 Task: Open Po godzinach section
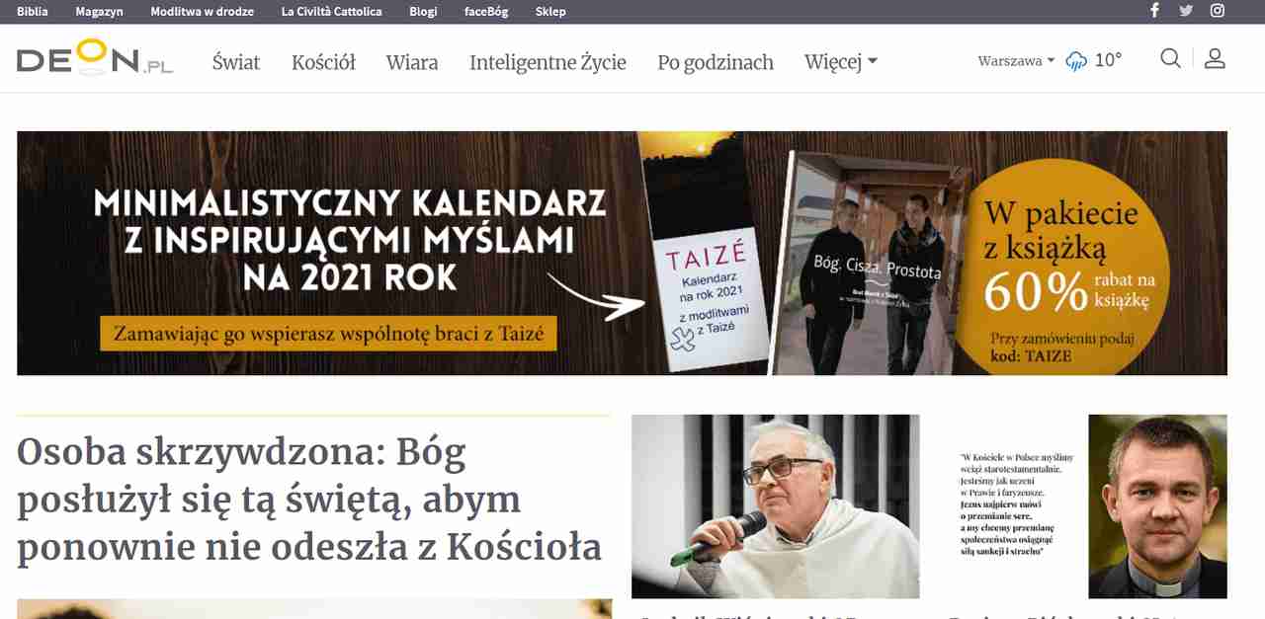pyautogui.click(x=716, y=62)
